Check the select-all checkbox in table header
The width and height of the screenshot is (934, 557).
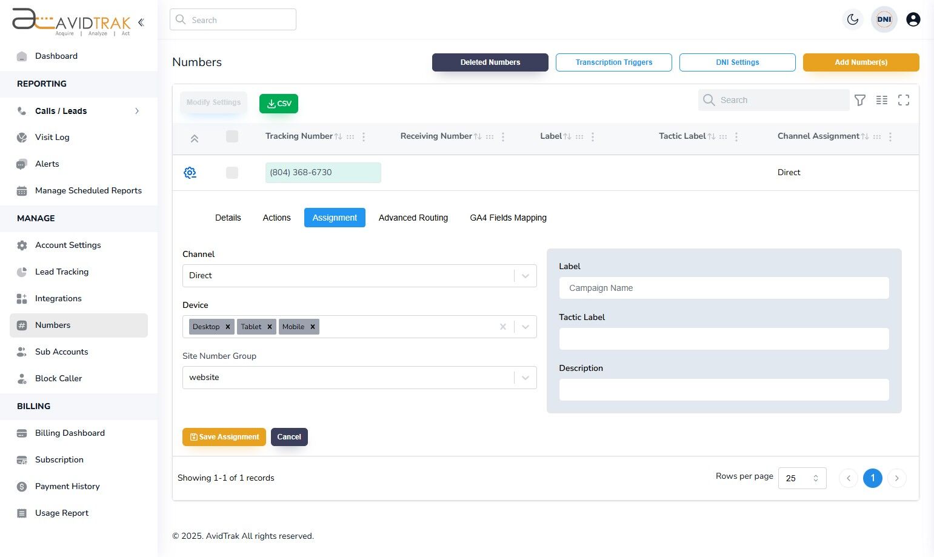click(232, 136)
